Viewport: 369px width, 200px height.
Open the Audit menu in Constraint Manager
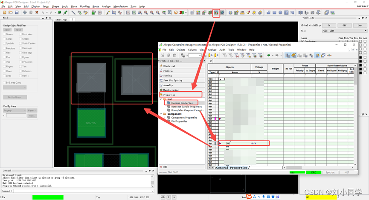222,50
